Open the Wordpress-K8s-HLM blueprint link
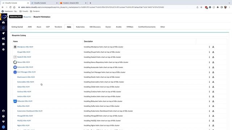 25,47
